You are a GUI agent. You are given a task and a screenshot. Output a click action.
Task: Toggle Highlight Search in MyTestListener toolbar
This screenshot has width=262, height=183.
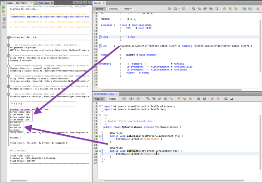tap(165, 99)
